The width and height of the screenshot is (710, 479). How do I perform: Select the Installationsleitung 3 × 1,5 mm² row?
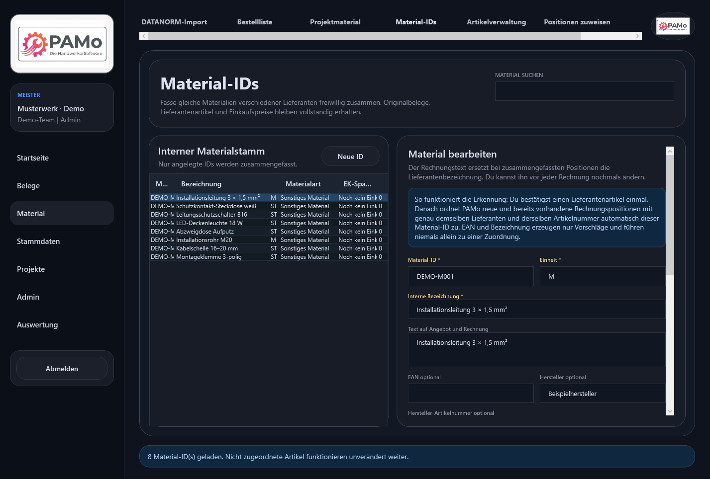pos(269,198)
